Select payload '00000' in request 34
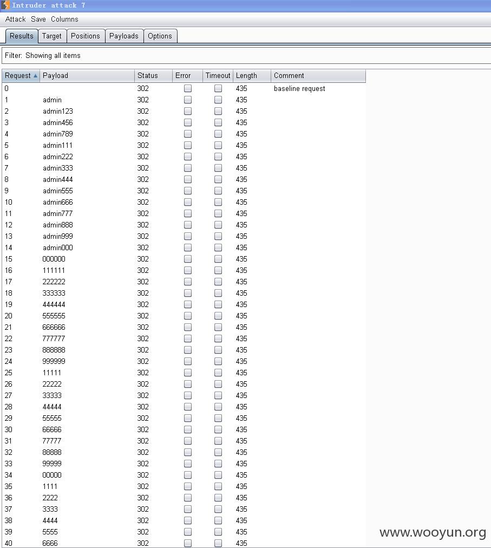The width and height of the screenshot is (491, 548). (52, 475)
